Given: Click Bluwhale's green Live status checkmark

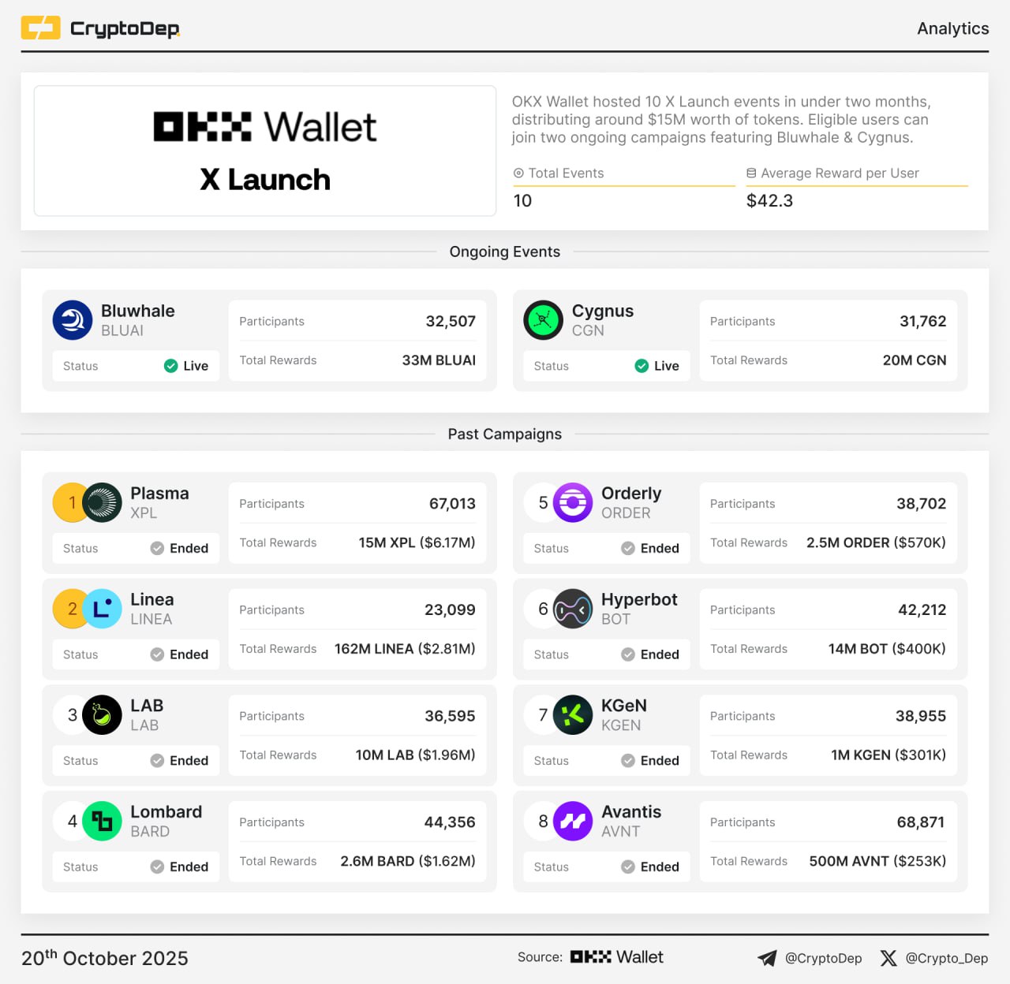Looking at the screenshot, I should (x=170, y=366).
